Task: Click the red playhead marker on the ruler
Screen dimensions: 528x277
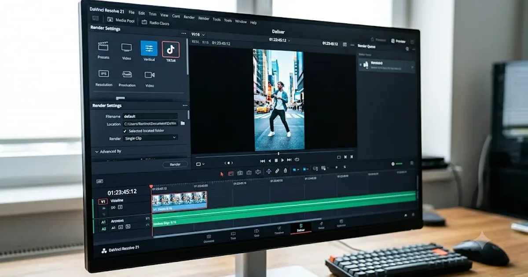Action: (x=151, y=187)
